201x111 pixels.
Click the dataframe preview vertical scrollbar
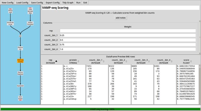200,85
